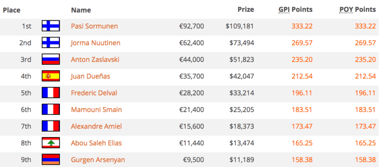Click the Place column header
385x167 pixels.
point(12,10)
